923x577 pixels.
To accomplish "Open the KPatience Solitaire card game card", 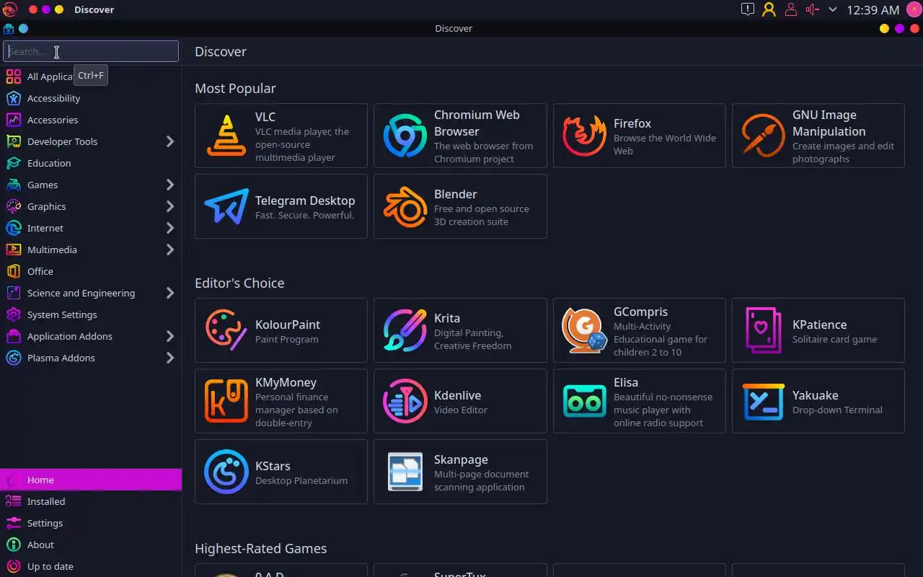I will click(818, 330).
